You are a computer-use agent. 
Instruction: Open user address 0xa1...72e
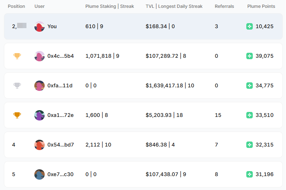(60, 115)
